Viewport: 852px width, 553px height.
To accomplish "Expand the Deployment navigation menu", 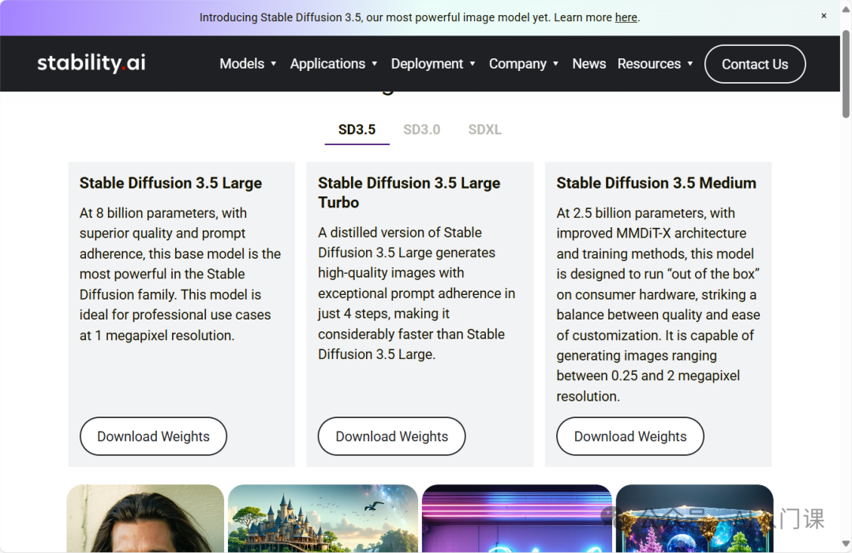I will click(x=433, y=64).
